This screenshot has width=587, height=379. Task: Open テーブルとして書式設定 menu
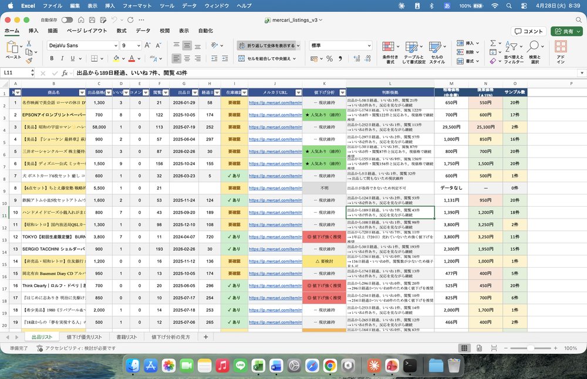pyautogui.click(x=414, y=52)
